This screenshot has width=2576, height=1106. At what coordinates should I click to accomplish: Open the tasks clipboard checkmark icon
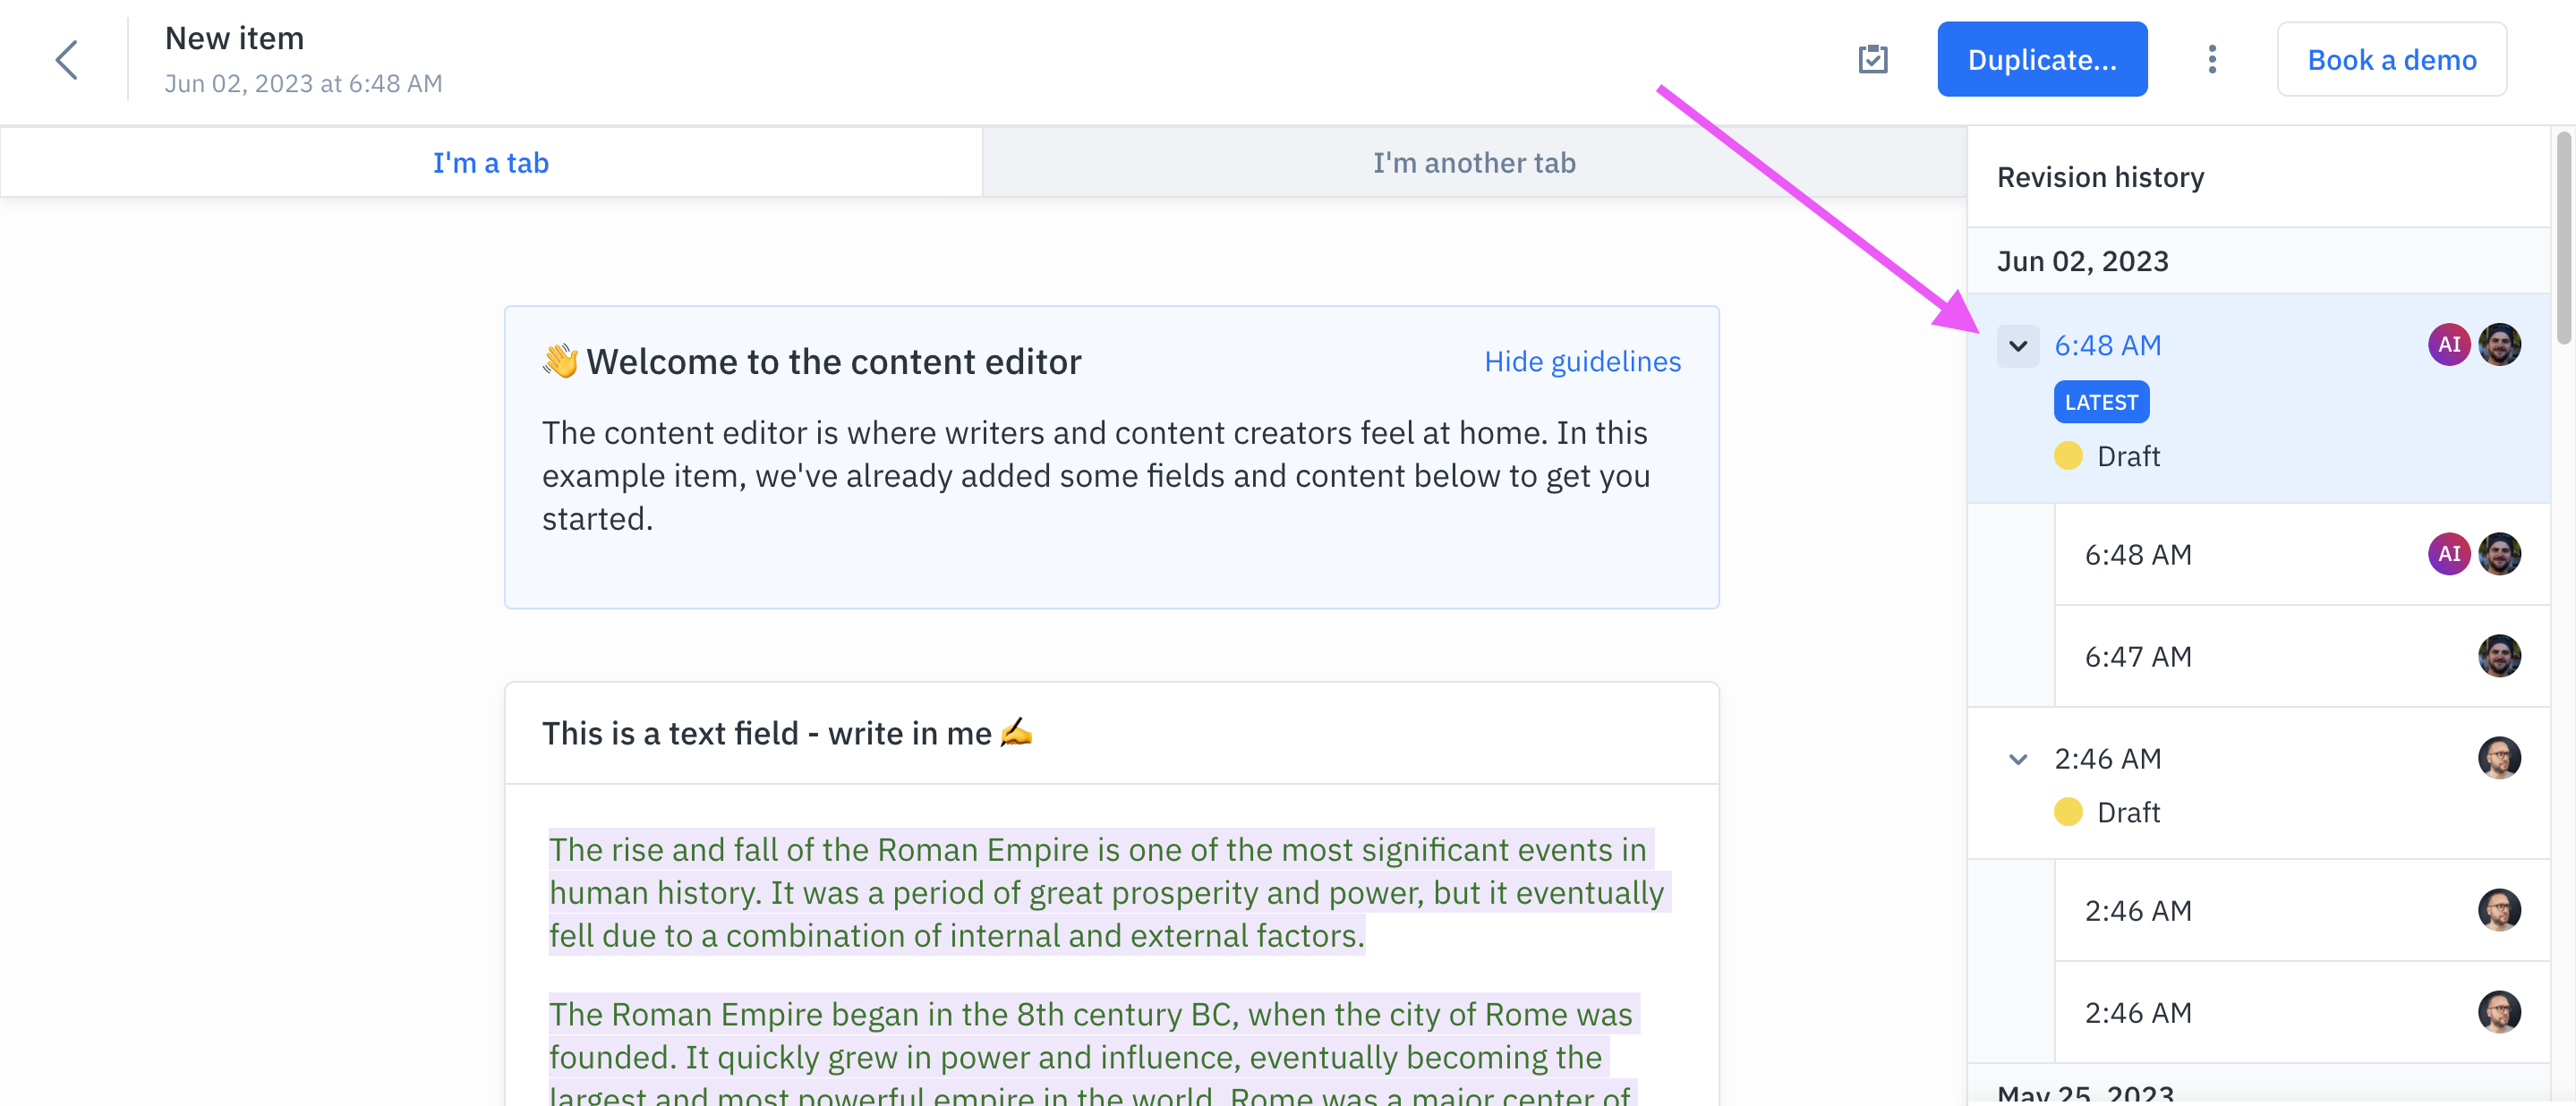(x=1873, y=60)
